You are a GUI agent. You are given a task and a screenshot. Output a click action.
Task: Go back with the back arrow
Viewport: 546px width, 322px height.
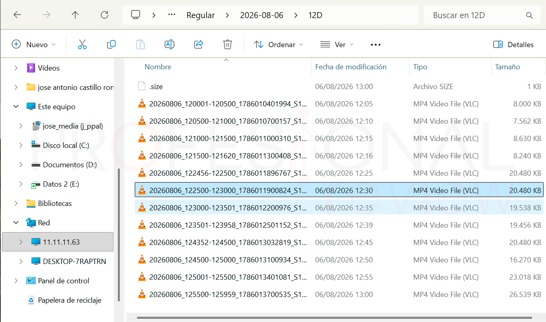coord(17,15)
